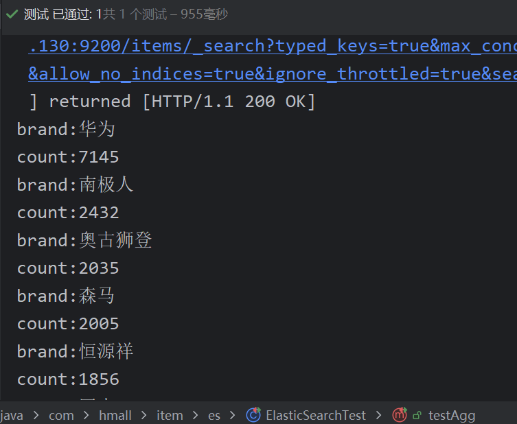Expand chevron after 'com' breadcrumb

click(x=87, y=415)
